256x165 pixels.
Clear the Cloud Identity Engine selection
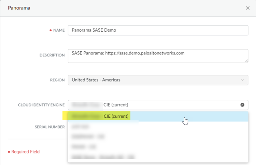tap(242, 105)
